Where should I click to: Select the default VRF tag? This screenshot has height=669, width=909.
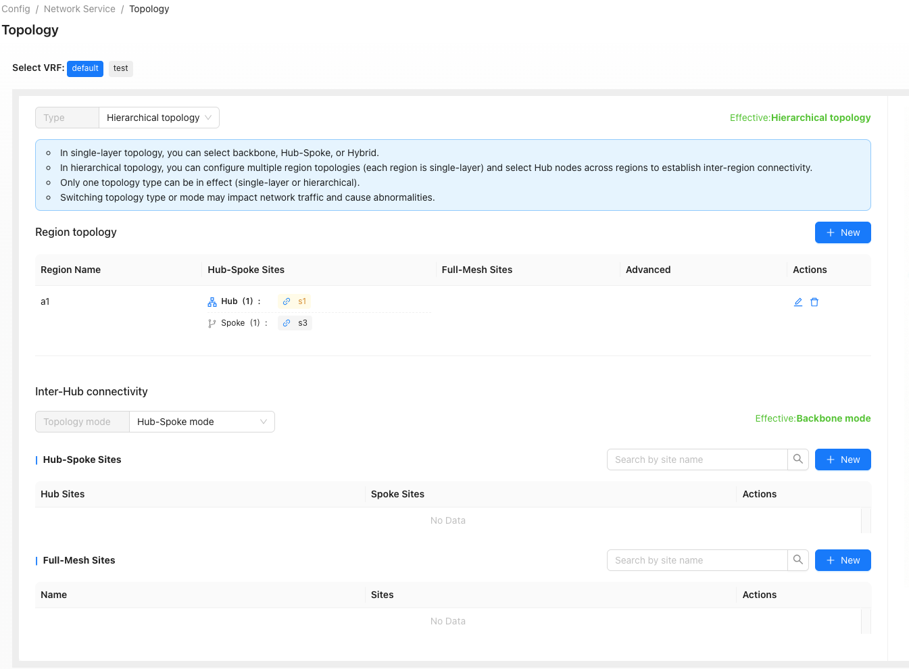click(85, 68)
